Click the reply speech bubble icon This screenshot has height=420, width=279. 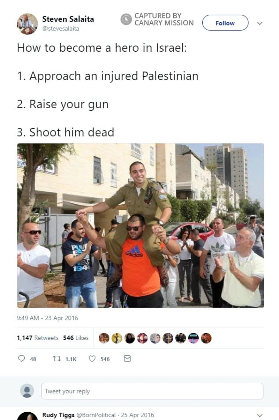[21, 359]
